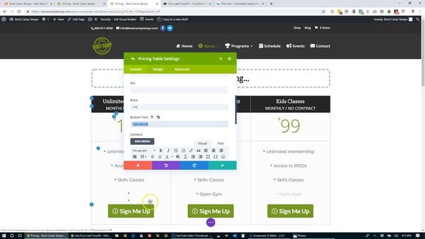Open the Paragraph format dropdown
Image resolution: width=425 pixels, height=239 pixels.
[x=143, y=151]
